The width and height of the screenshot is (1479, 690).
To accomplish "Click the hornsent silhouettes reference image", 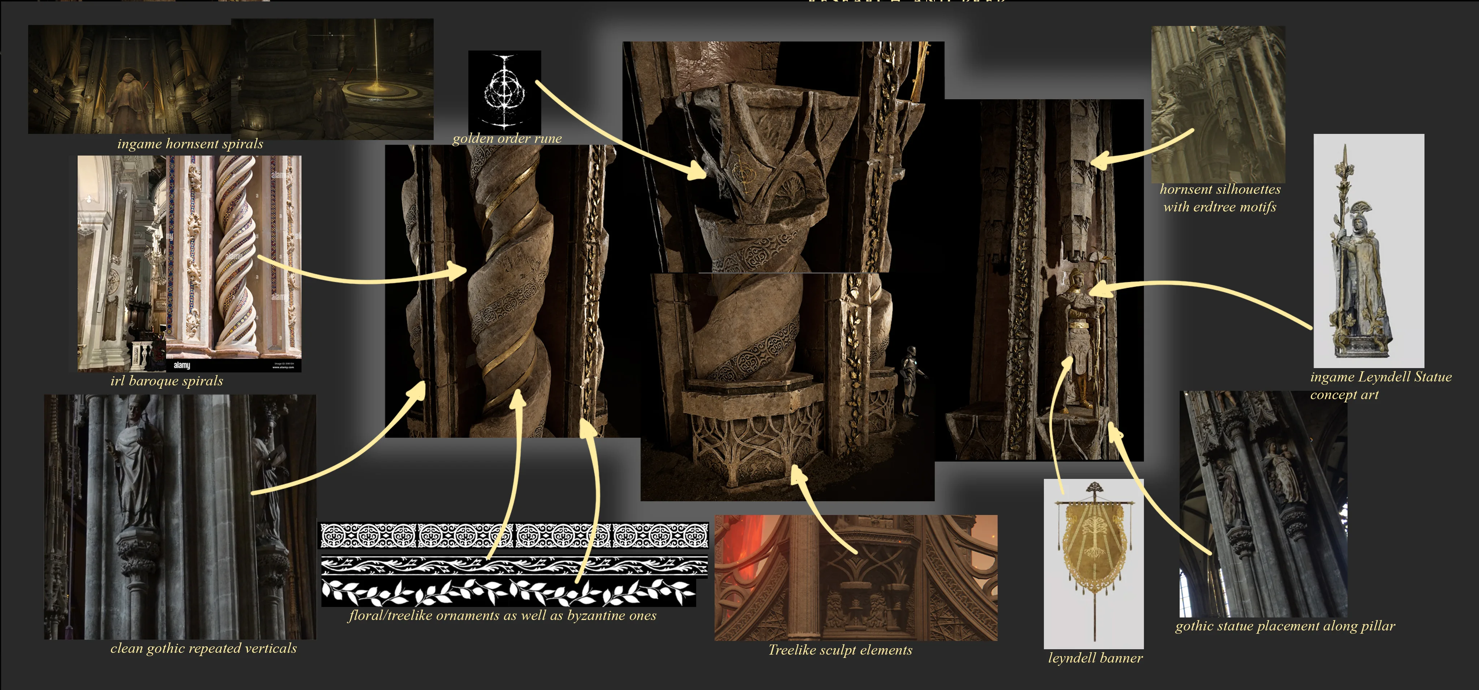I will coord(1218,105).
